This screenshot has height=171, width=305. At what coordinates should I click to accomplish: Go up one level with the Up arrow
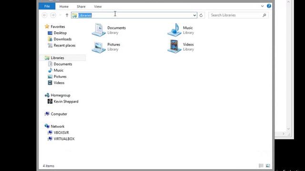[67, 15]
